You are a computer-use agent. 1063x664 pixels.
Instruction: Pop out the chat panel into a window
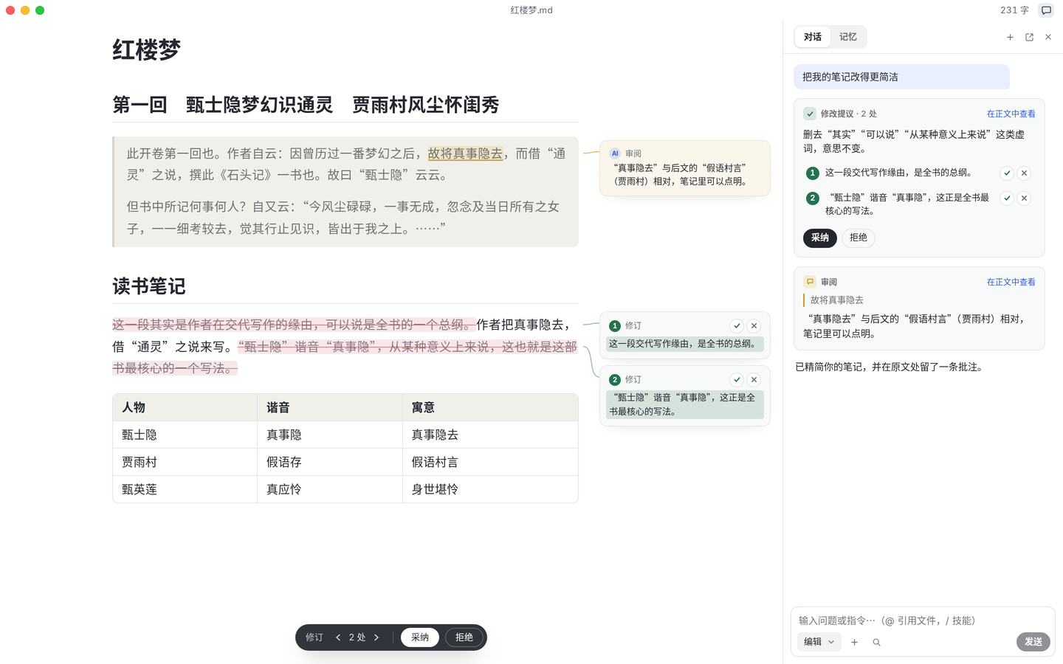pyautogui.click(x=1029, y=37)
